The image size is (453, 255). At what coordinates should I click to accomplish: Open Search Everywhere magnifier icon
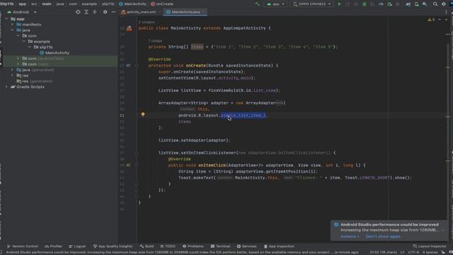(x=435, y=4)
